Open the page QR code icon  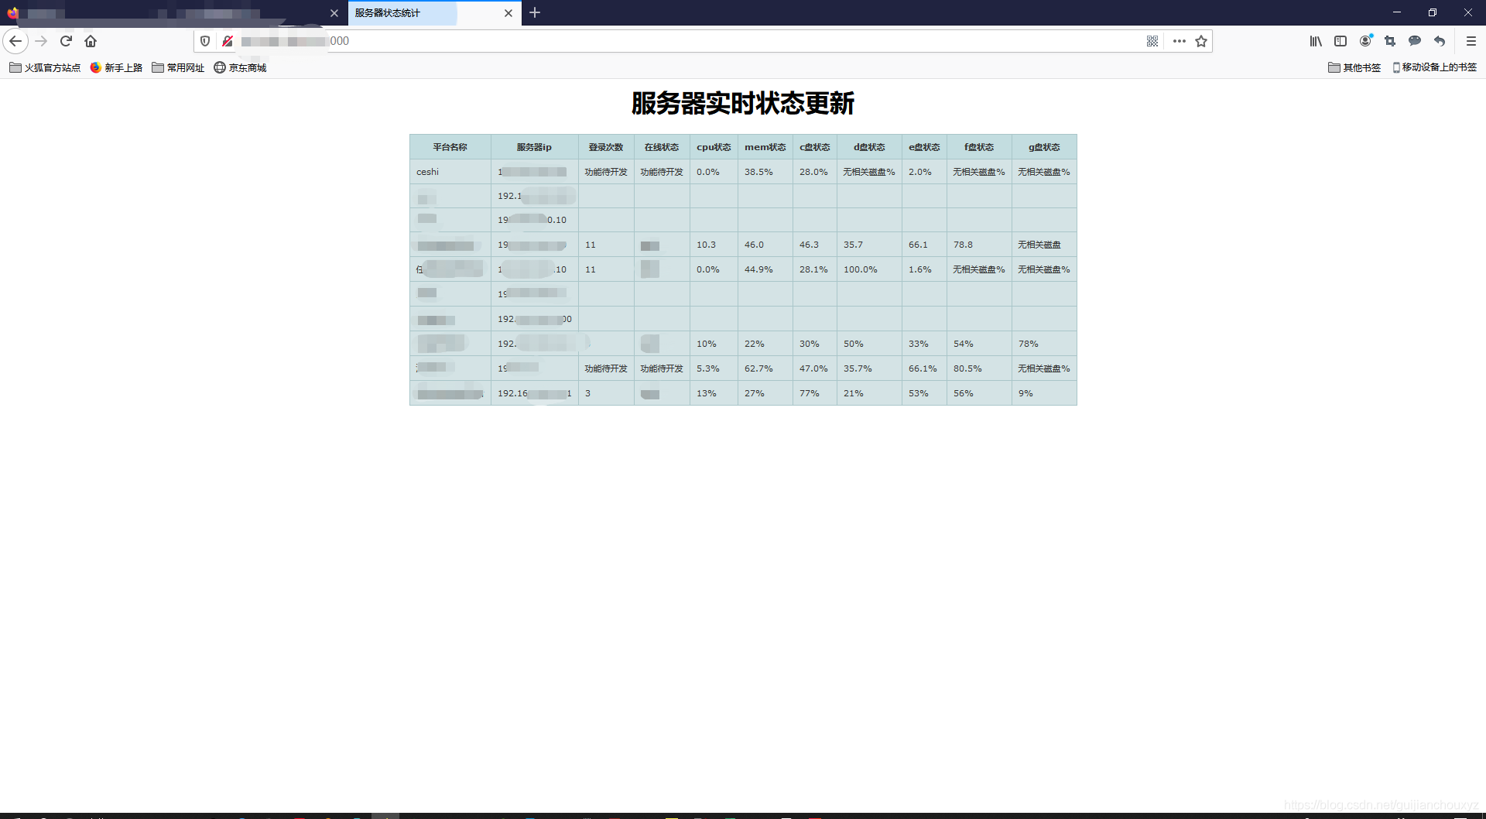[x=1152, y=41]
